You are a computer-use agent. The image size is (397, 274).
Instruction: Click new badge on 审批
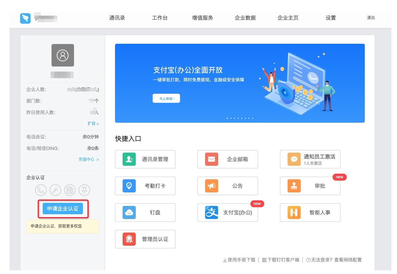(339, 177)
